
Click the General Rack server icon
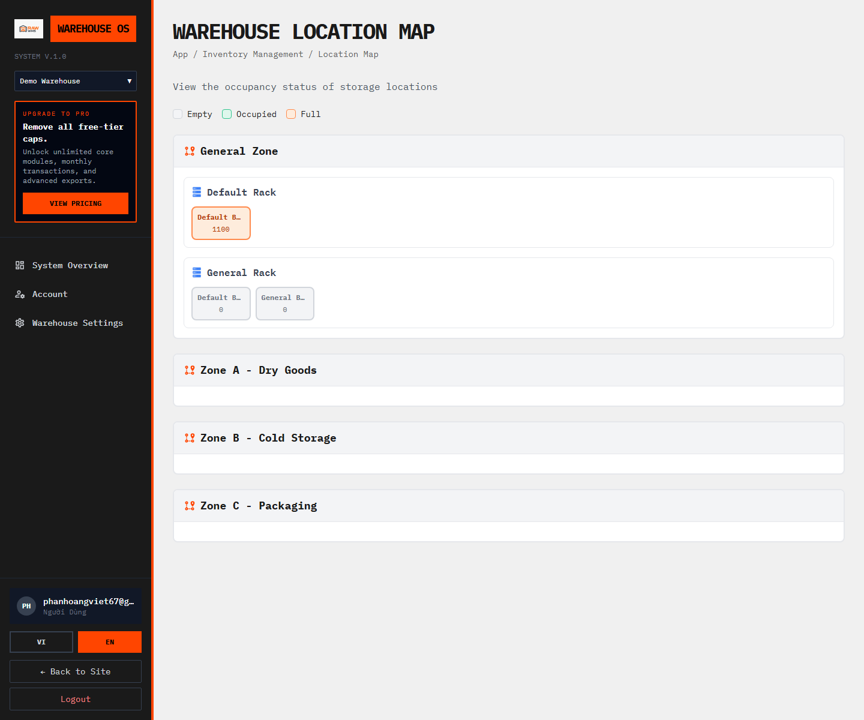click(197, 272)
